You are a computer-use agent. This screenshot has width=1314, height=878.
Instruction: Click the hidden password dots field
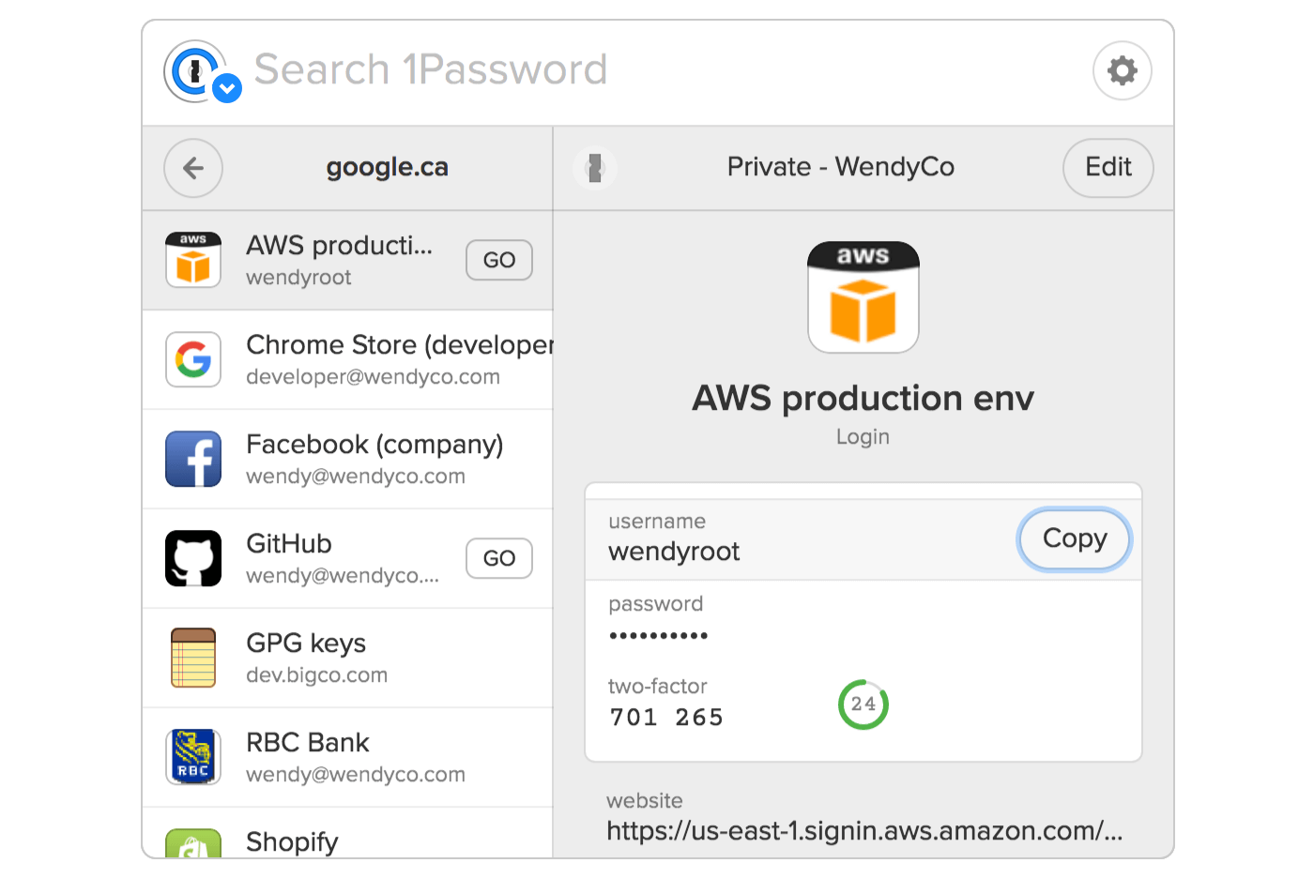tap(659, 635)
